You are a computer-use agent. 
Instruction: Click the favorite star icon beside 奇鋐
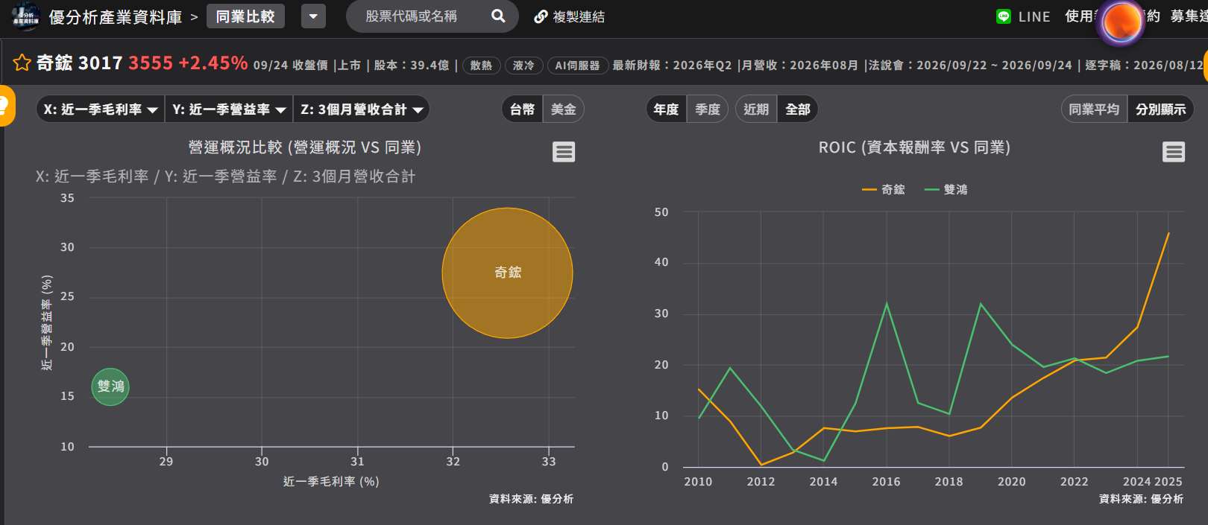click(x=22, y=63)
